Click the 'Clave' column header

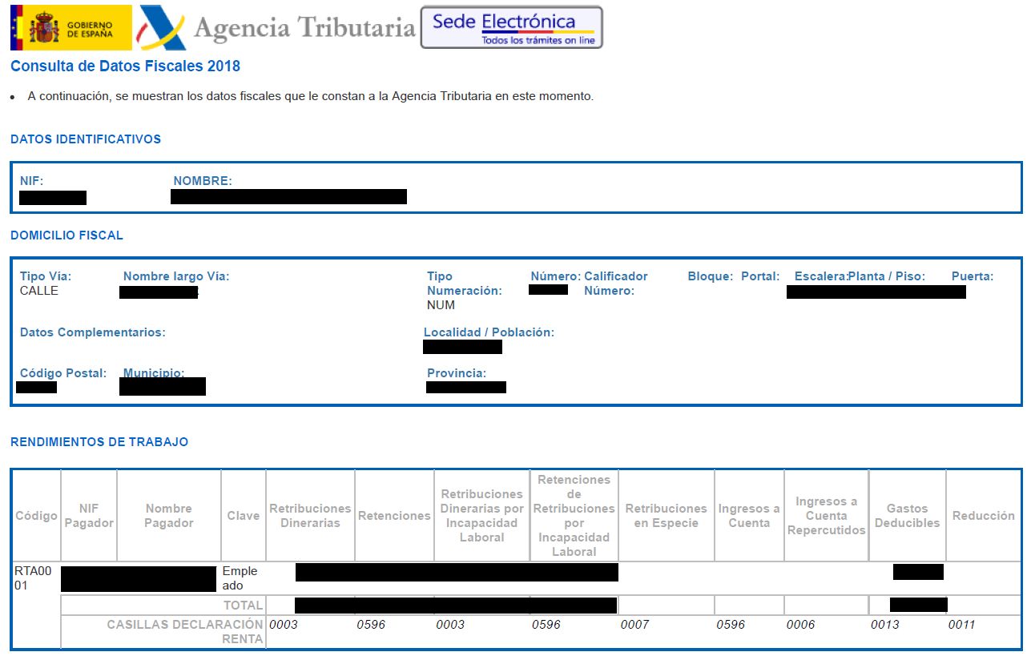pyautogui.click(x=244, y=516)
